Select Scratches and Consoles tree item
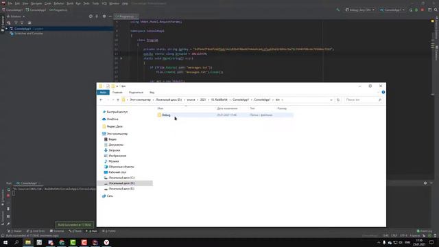 29,34
